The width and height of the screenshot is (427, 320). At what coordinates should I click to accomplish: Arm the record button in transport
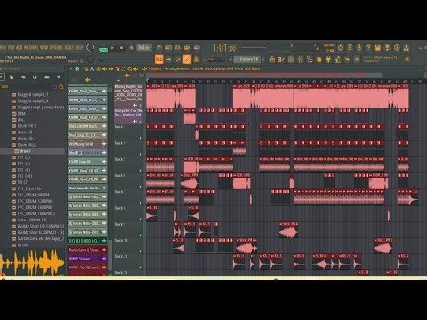131,48
